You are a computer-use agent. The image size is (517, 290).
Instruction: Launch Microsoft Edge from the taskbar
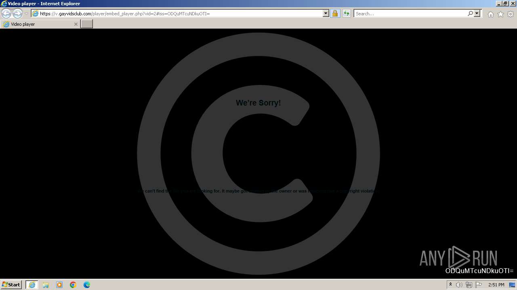pos(87,285)
